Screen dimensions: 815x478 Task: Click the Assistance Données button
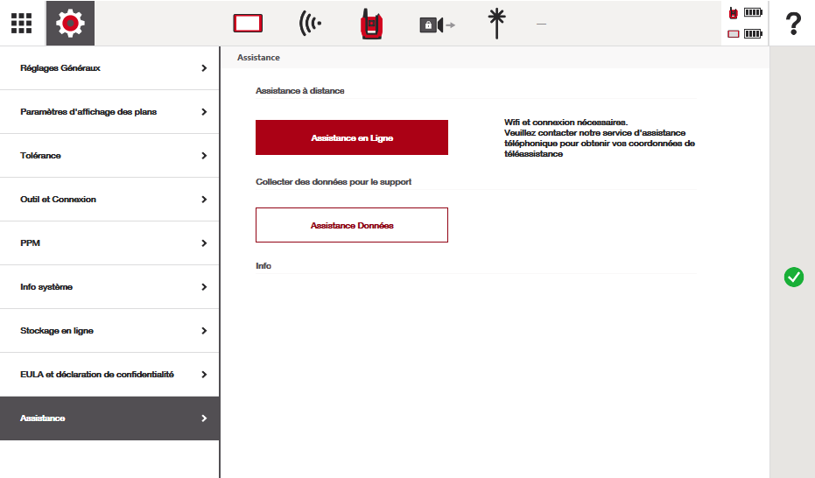click(x=351, y=225)
